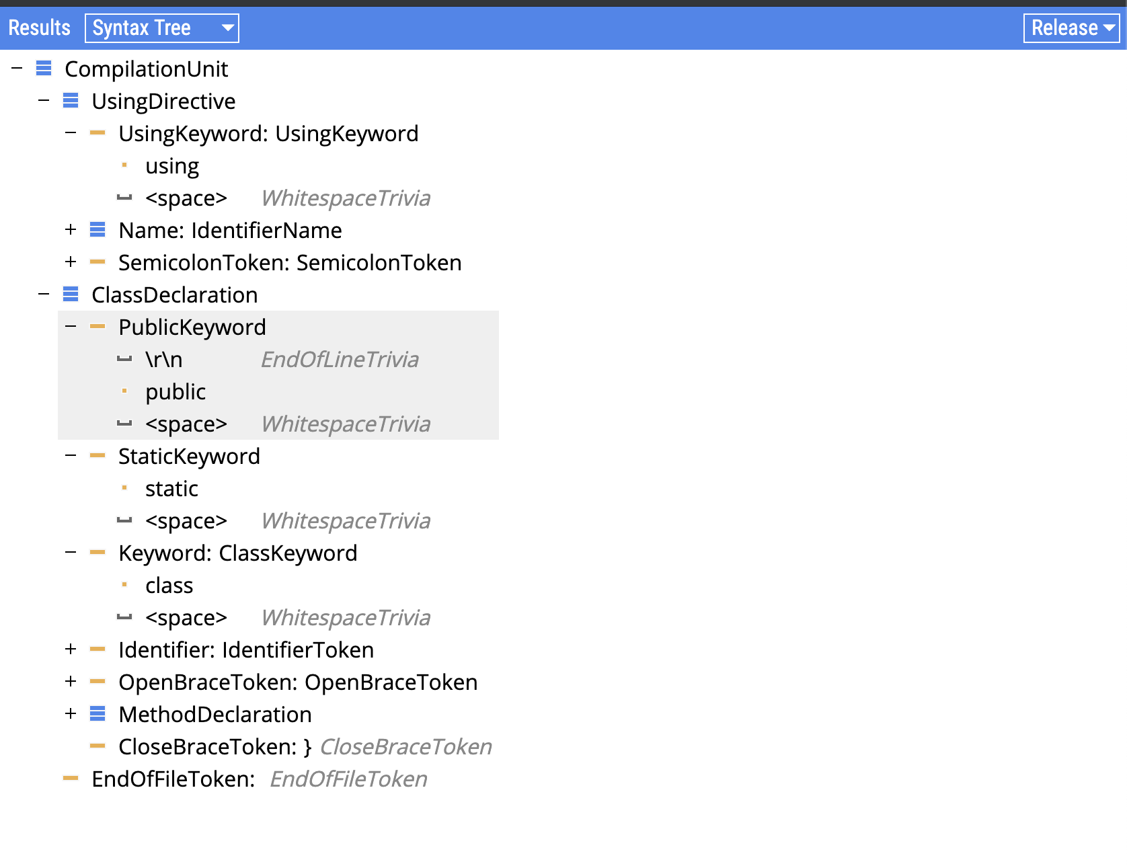Image resolution: width=1127 pixels, height=866 pixels.
Task: Expand the OpenBraceToken node
Action: [x=71, y=681]
